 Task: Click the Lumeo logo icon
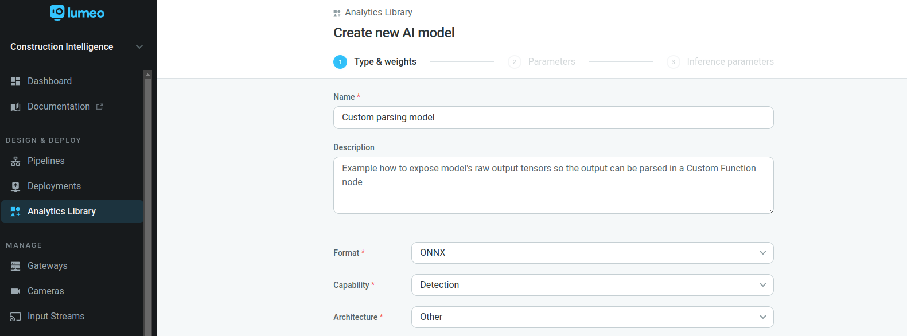click(57, 13)
